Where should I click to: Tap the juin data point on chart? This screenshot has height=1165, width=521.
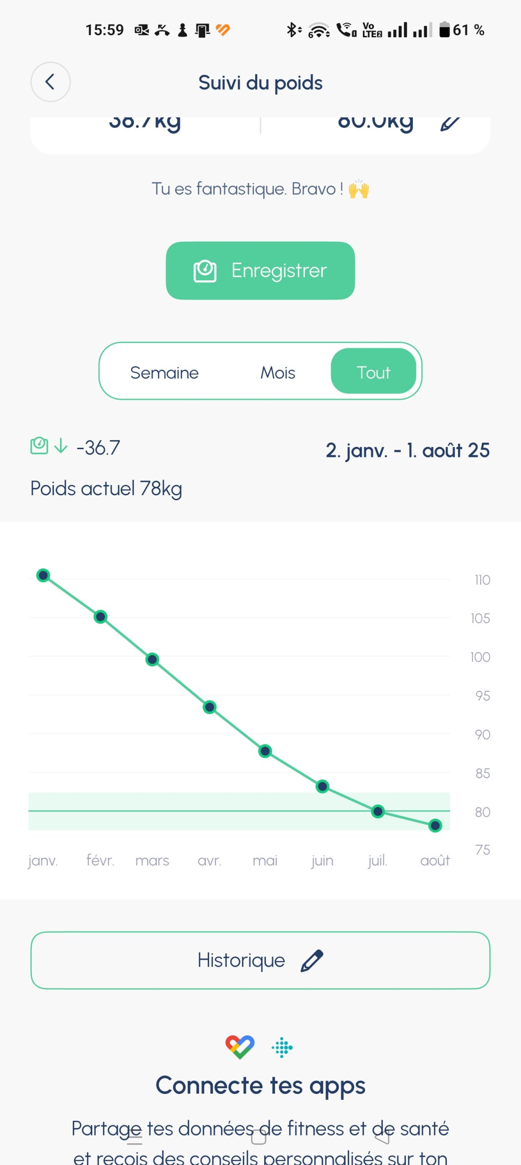point(322,786)
